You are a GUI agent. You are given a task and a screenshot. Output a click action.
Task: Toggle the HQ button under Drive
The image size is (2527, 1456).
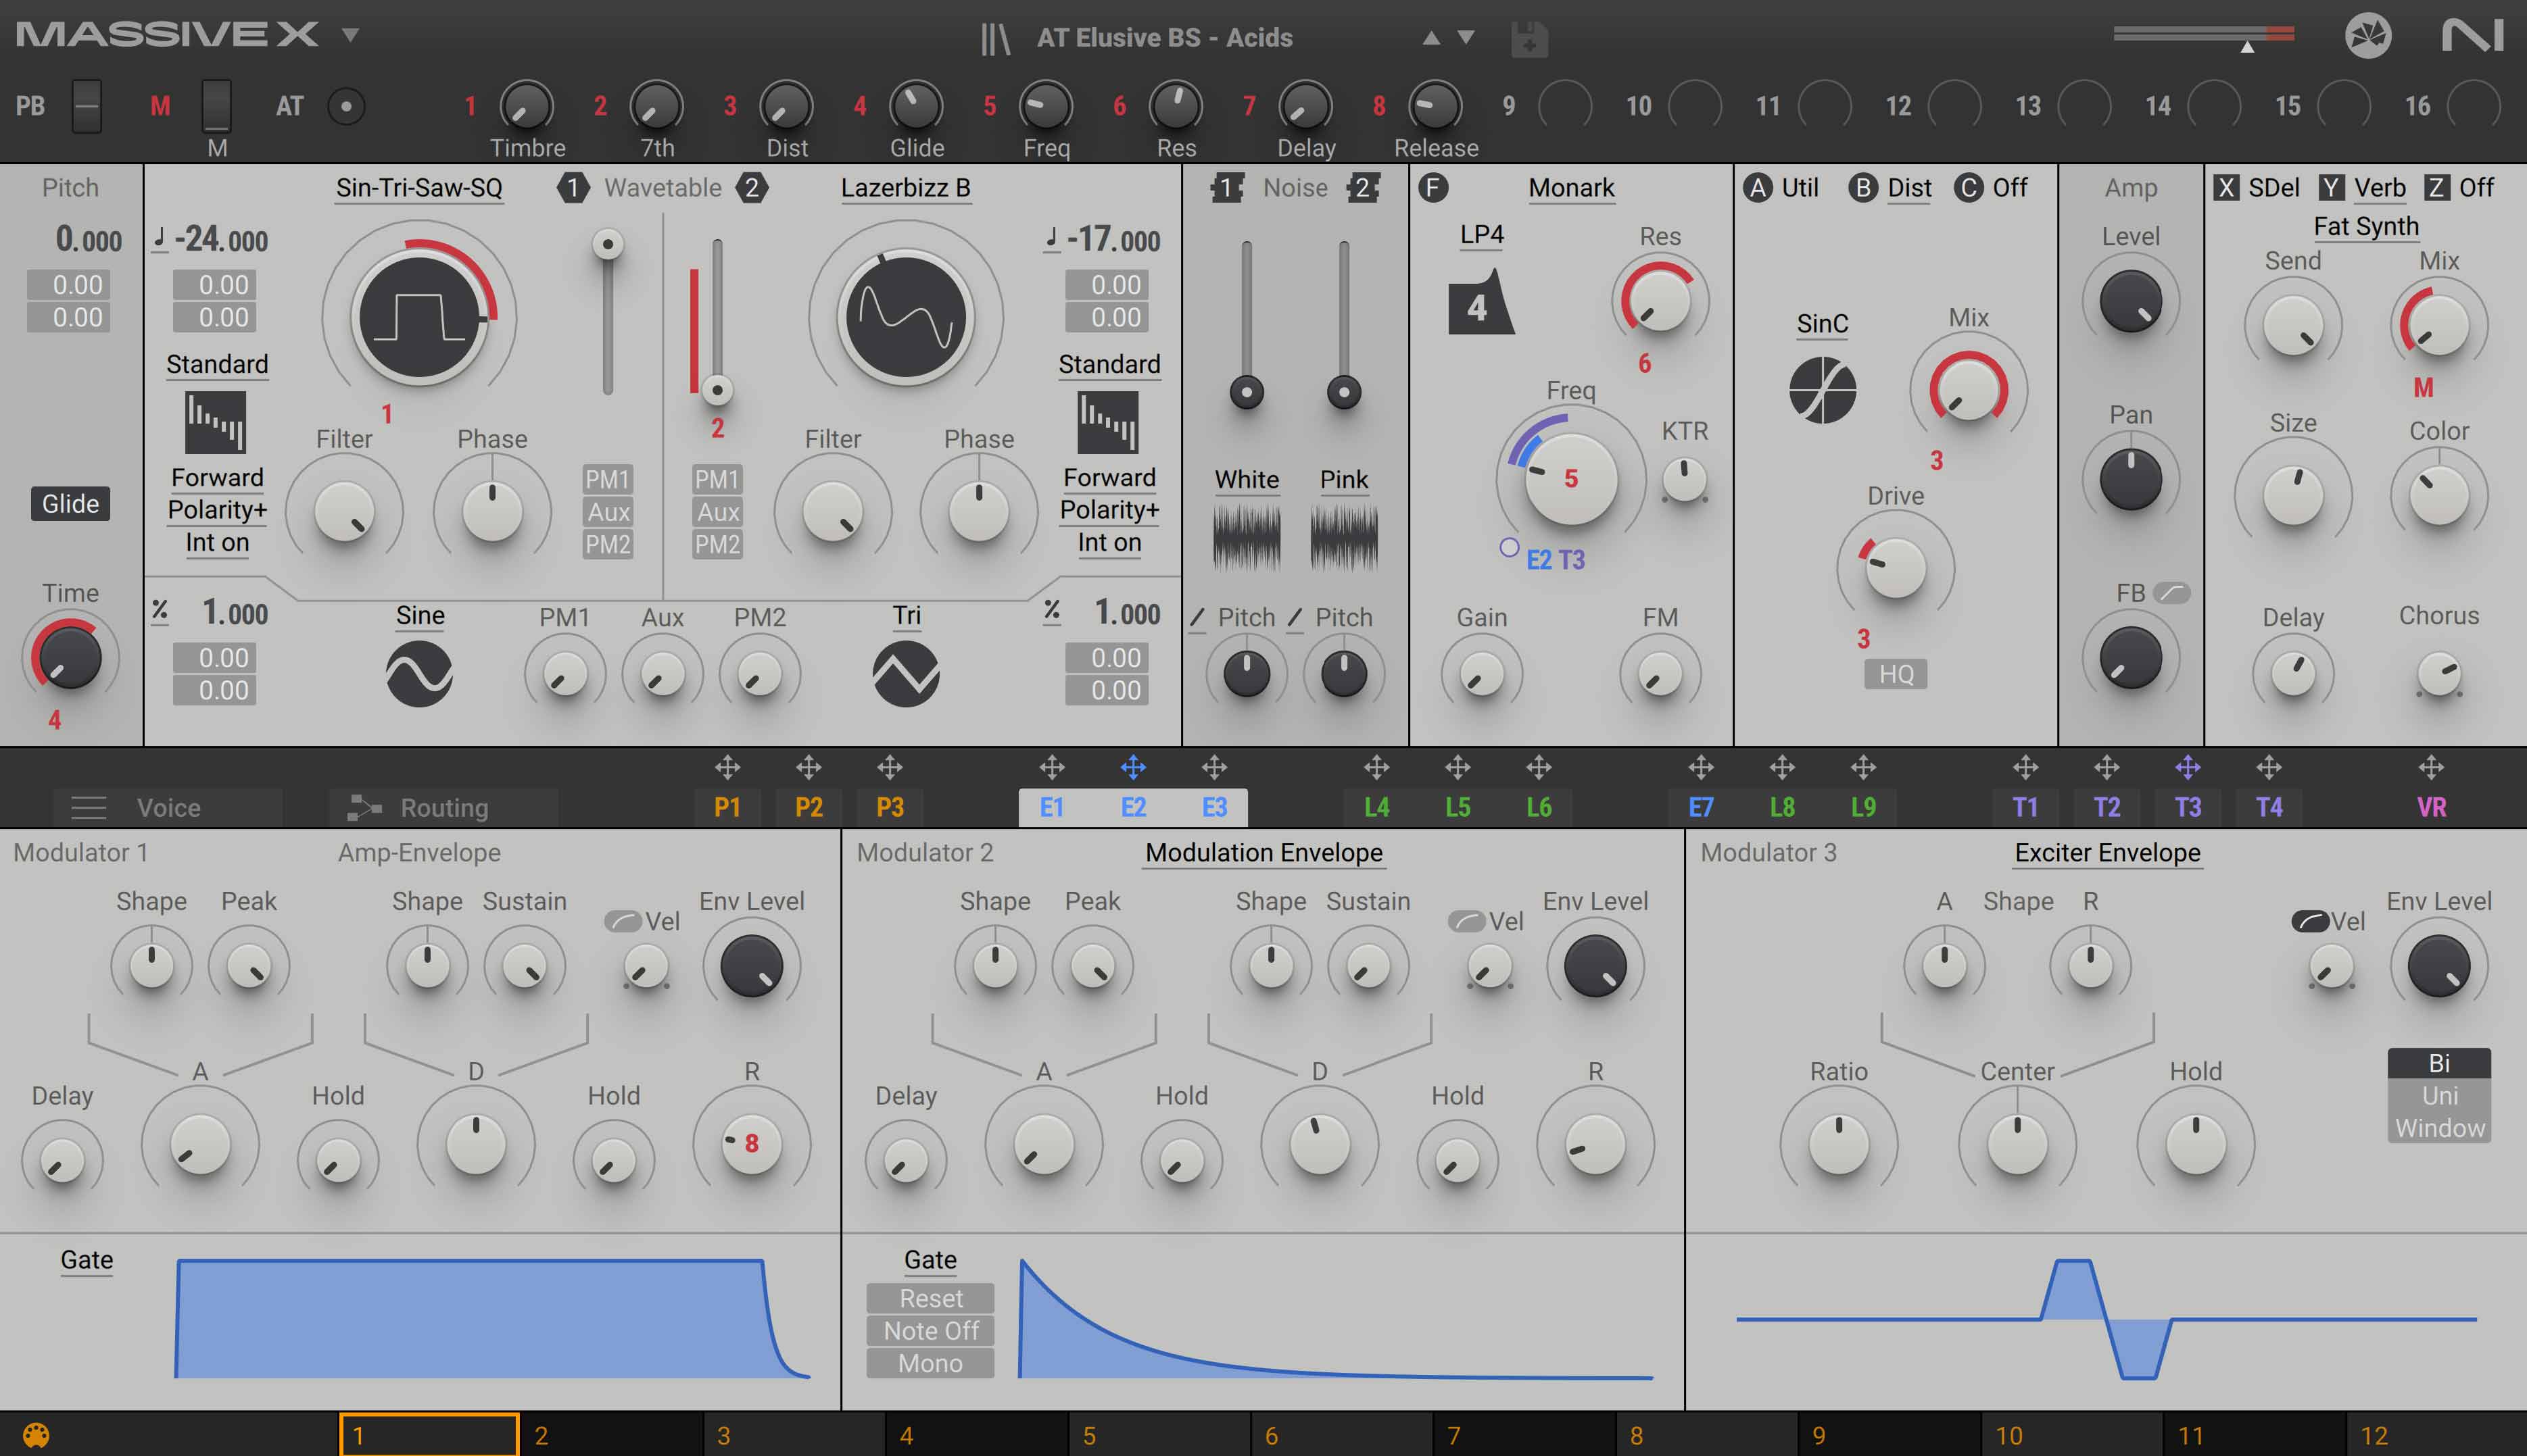[x=1895, y=674]
